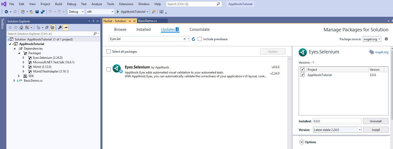Click the Toolbox side tab
This screenshot has width=393, height=149.
3,24
